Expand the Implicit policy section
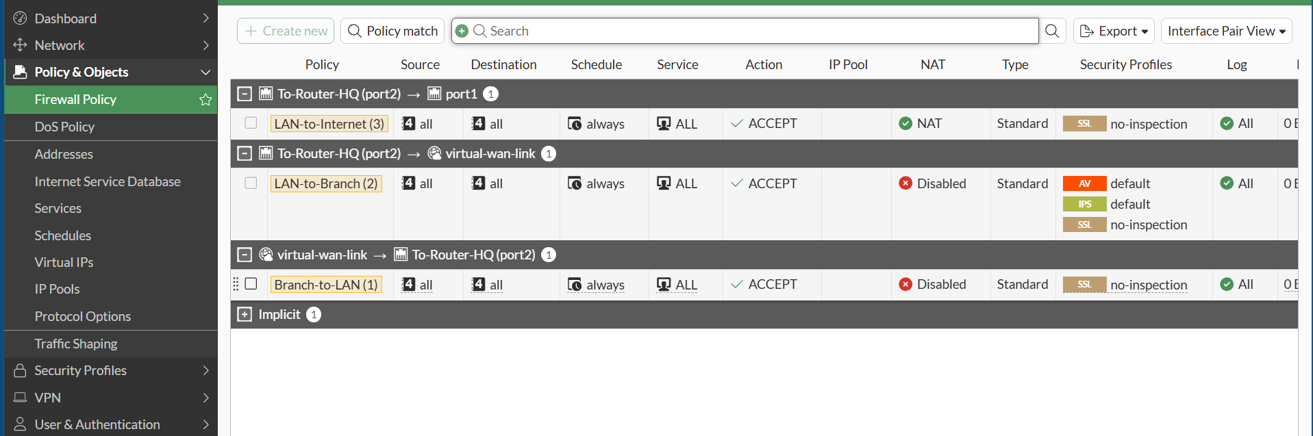 pyautogui.click(x=245, y=314)
